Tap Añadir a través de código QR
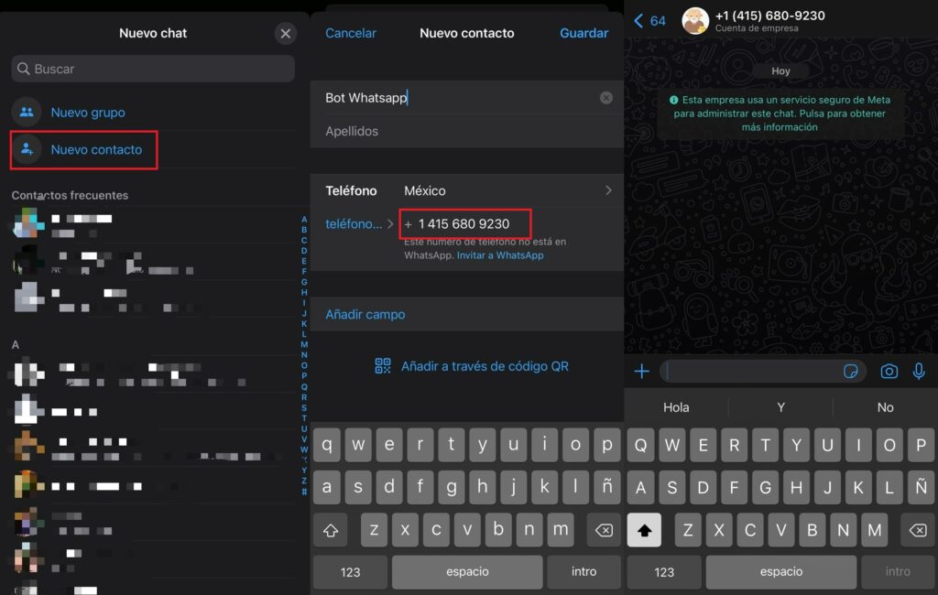Screen dimensions: 938x595 (485, 366)
